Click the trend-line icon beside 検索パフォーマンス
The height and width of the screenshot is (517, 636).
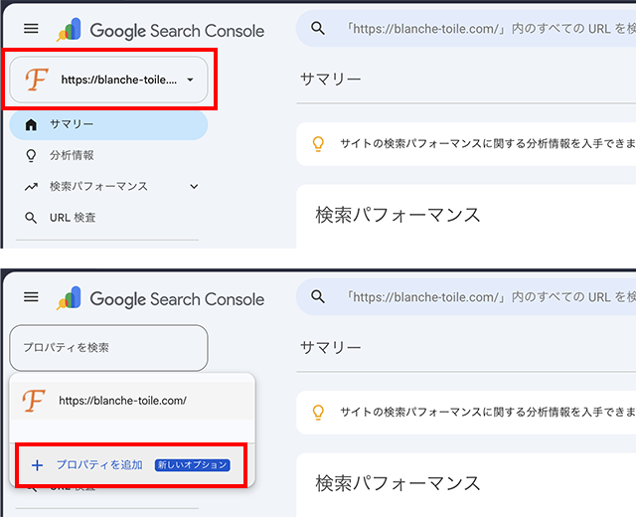click(x=31, y=187)
